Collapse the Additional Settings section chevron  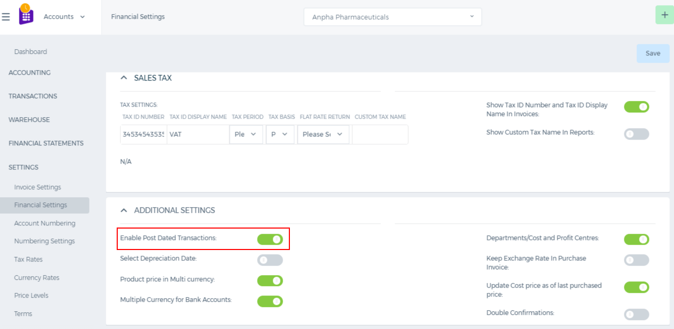(x=123, y=210)
